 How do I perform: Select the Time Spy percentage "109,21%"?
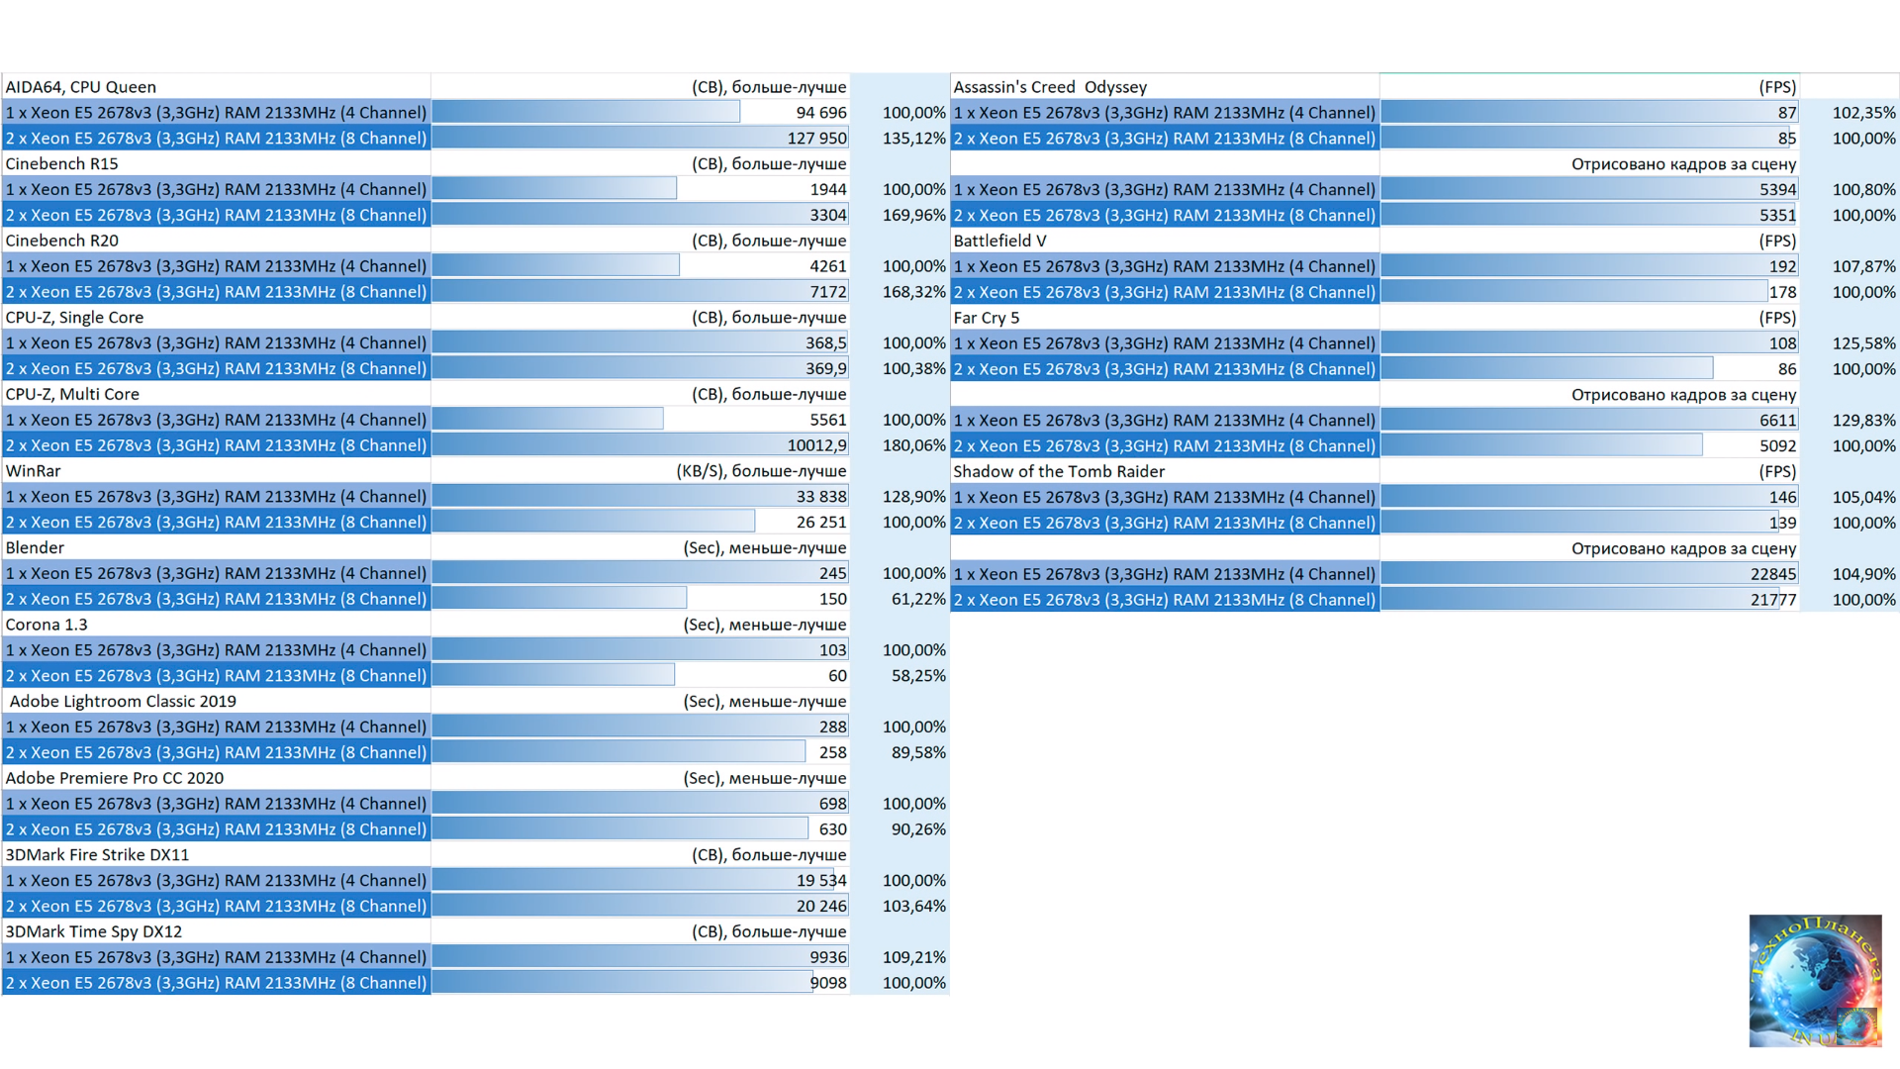click(914, 957)
